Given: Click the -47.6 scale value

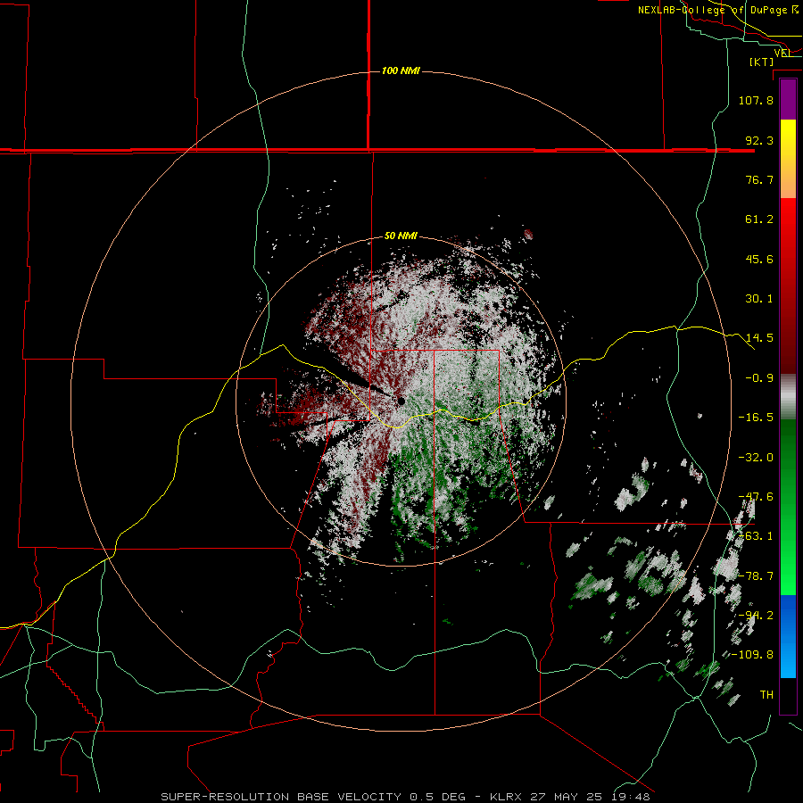Looking at the screenshot, I should tap(756, 497).
